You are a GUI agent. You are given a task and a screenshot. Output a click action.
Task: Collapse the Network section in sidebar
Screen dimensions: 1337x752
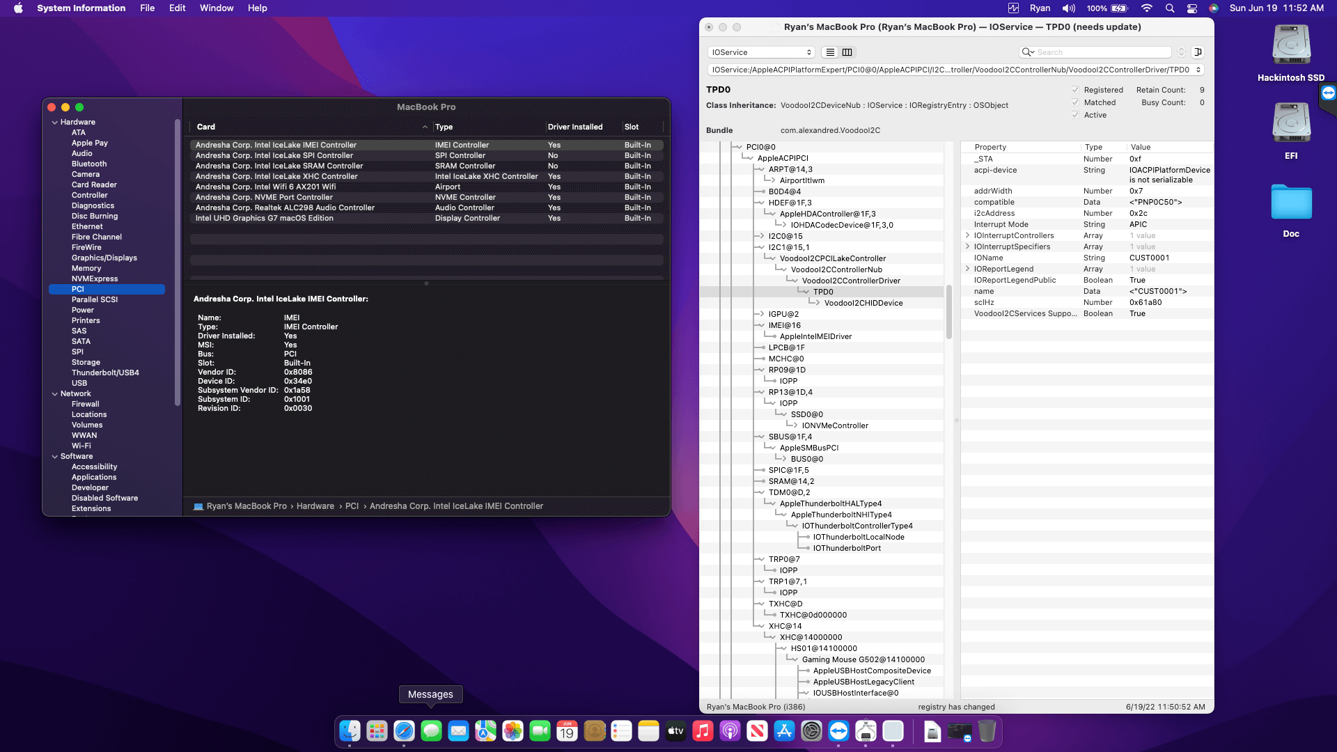tap(55, 394)
